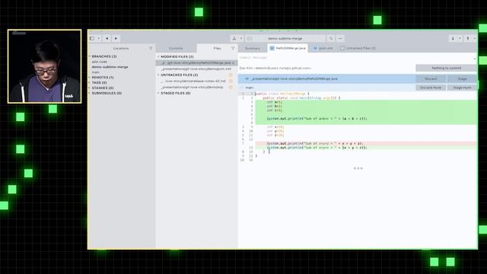
Task: Click status circle beside UNTRACKED FILES header
Action: pyautogui.click(x=231, y=75)
